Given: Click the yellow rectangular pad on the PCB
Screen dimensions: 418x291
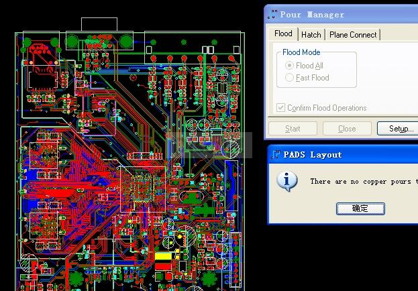Looking at the screenshot, I should [163, 256].
